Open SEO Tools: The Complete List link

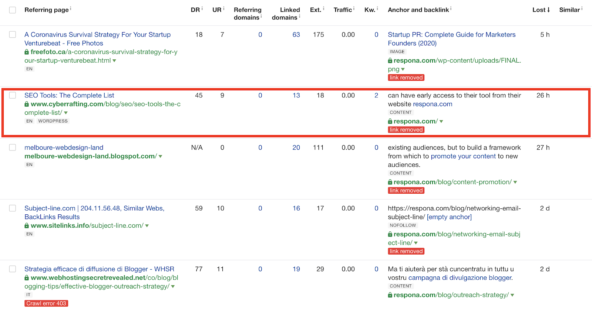[x=69, y=95]
